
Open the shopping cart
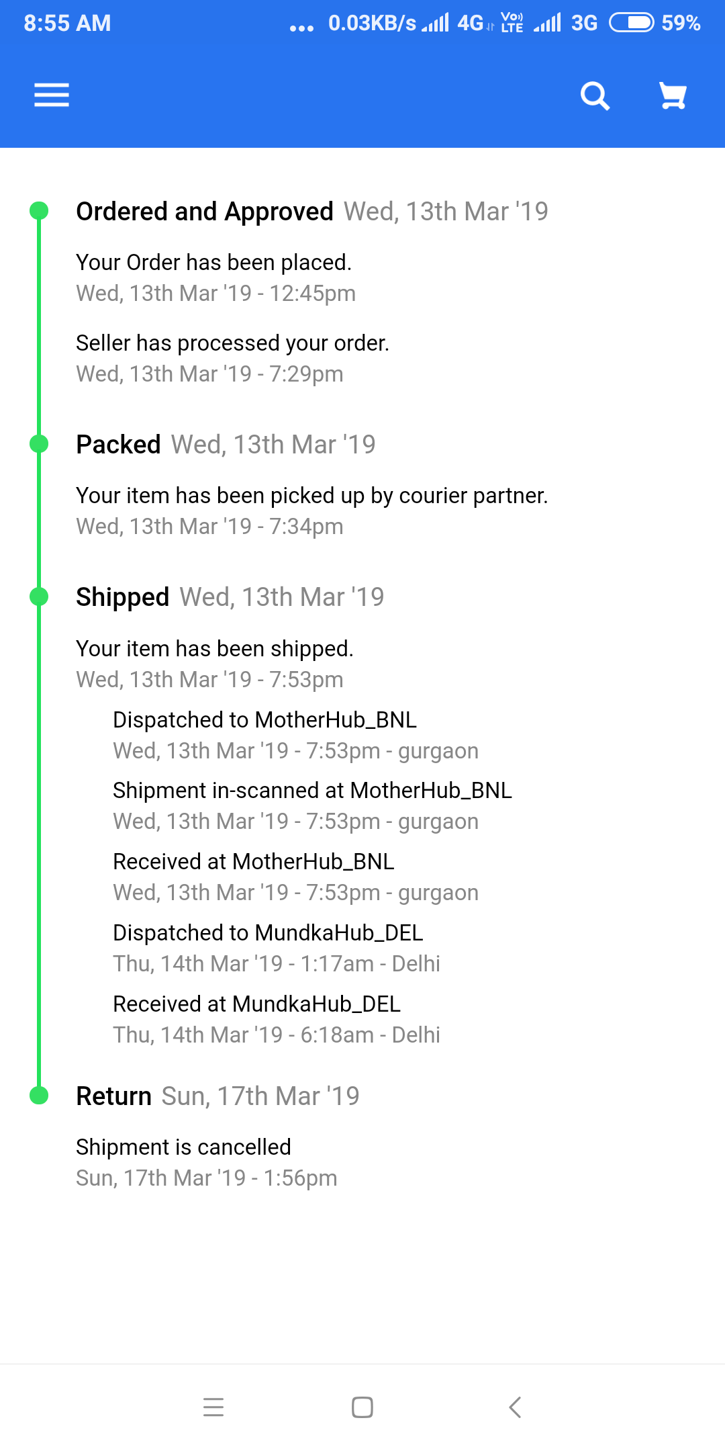tap(673, 95)
